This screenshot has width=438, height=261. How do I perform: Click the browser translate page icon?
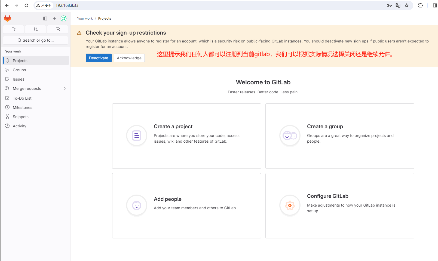tap(398, 5)
